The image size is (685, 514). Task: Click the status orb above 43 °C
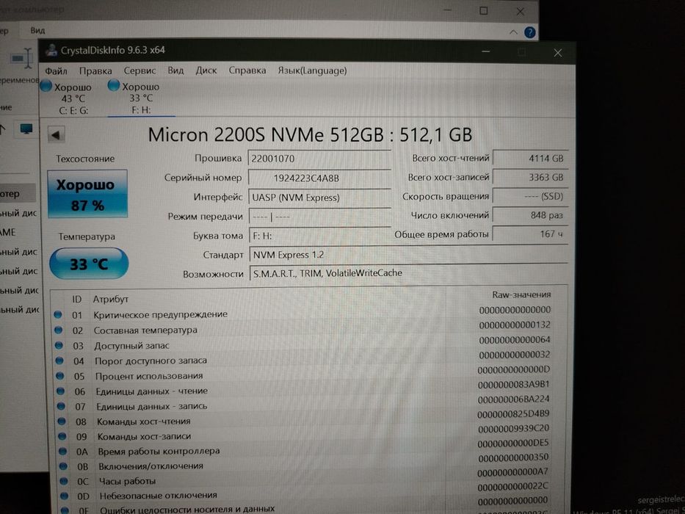pyautogui.click(x=46, y=86)
